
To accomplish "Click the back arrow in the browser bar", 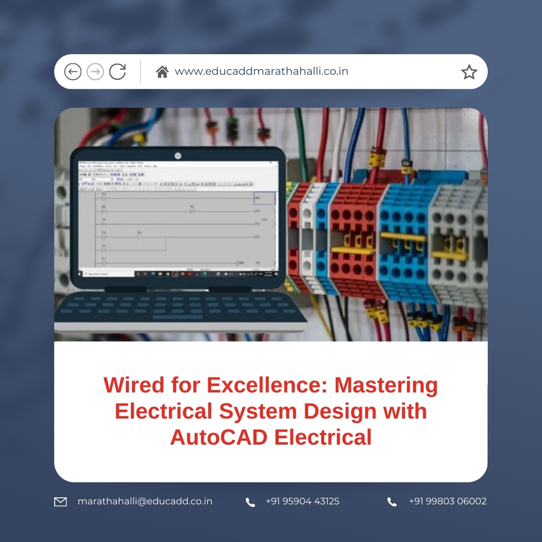I will 73,72.
